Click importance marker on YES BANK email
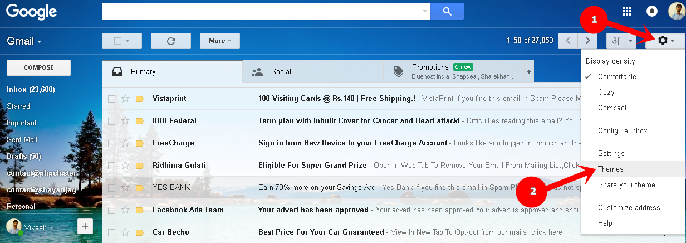This screenshot has height=243, width=686. [140, 188]
